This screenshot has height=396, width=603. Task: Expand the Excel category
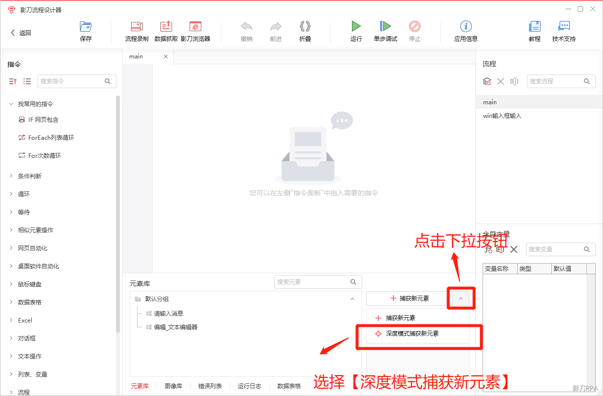click(x=11, y=320)
